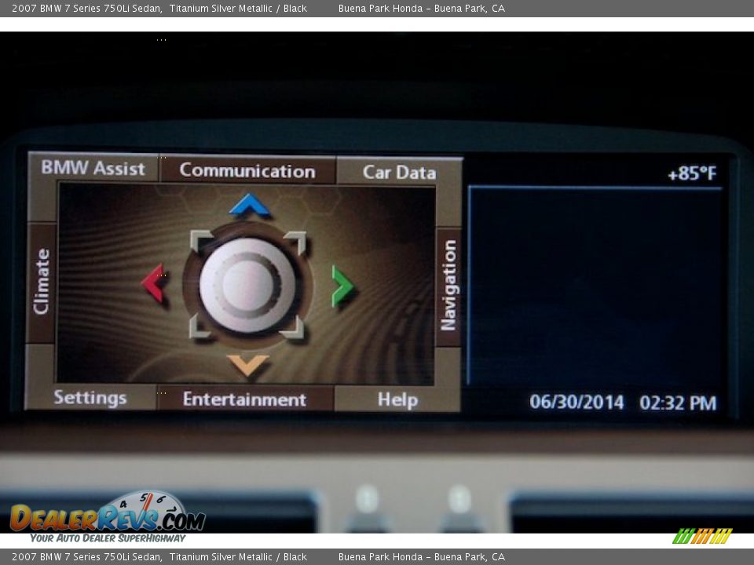Click the +85°F outside temperature reading
This screenshot has height=565, width=754.
point(691,173)
